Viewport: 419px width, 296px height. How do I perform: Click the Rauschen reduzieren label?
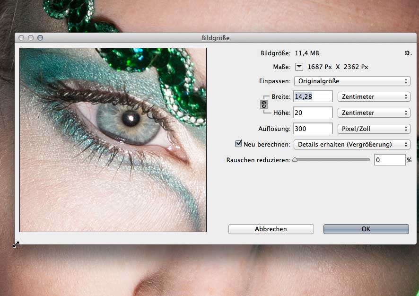258,160
